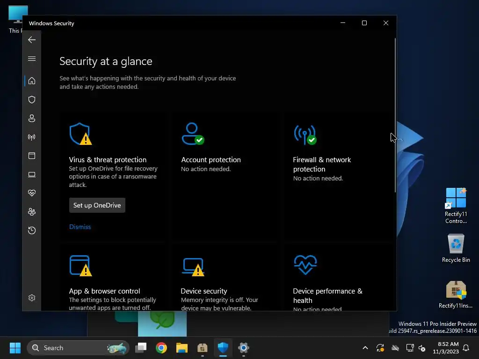Open Task View from the taskbar
Viewport: 479px width, 359px height.
141,348
